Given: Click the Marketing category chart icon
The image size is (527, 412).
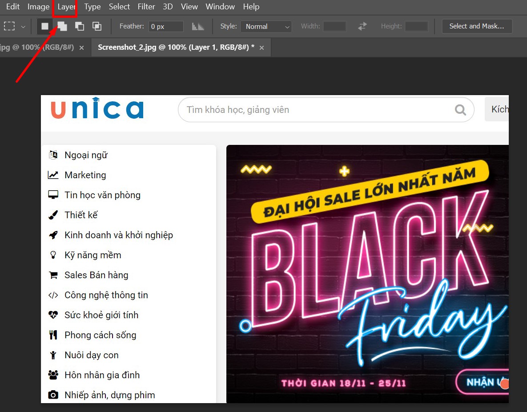Looking at the screenshot, I should point(53,175).
